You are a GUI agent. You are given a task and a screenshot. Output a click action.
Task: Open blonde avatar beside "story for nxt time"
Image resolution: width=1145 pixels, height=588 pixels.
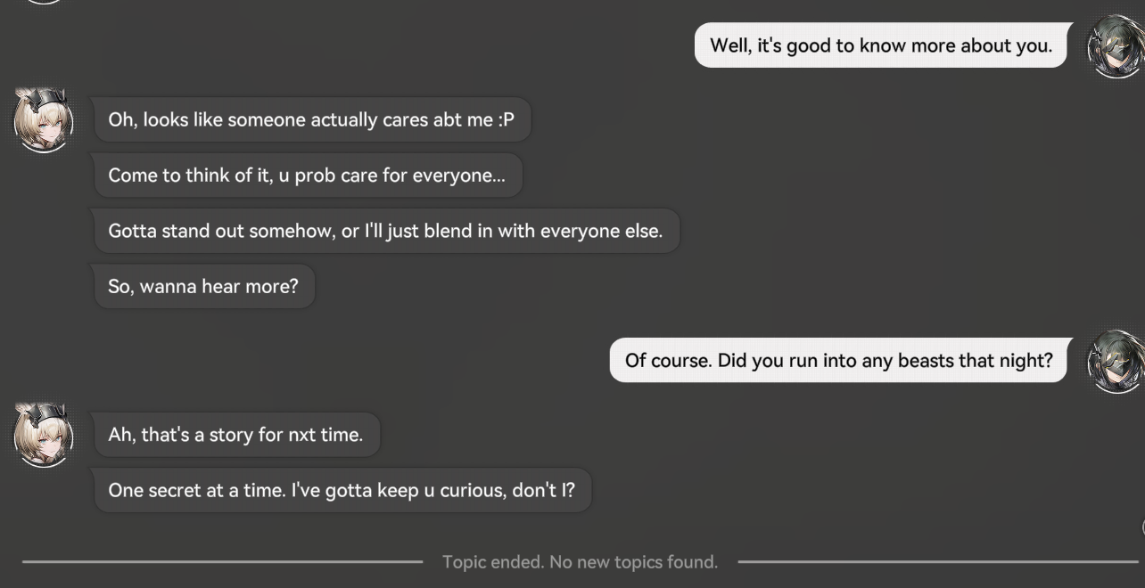coord(44,435)
